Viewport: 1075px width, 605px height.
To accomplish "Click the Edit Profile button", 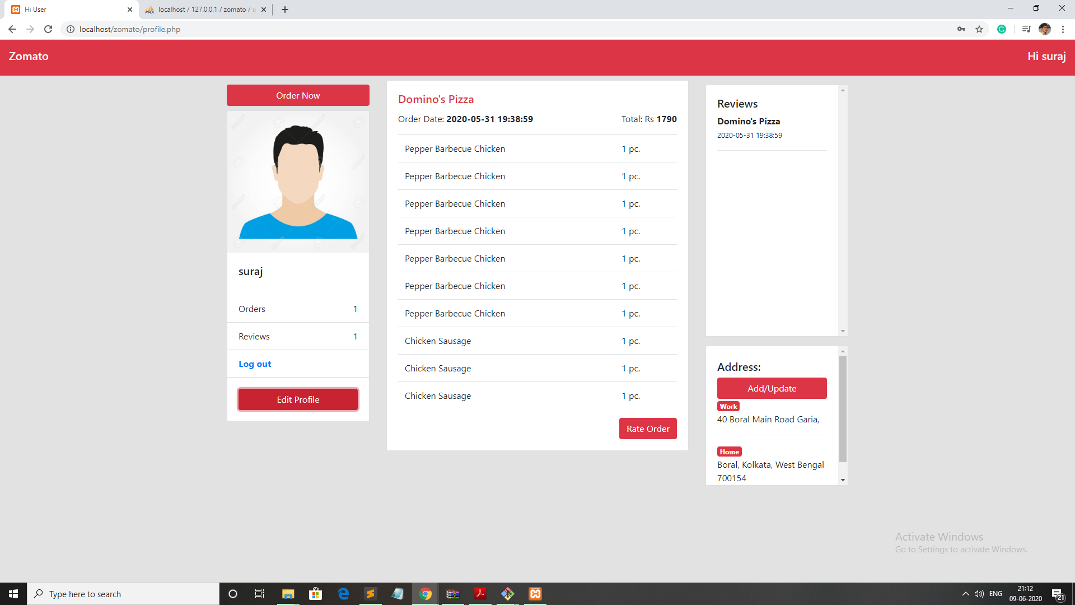I will tap(298, 399).
